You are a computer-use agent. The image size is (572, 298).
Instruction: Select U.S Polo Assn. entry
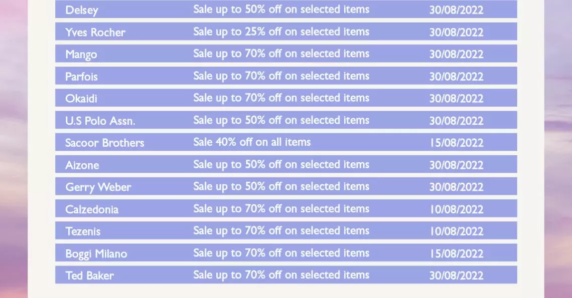coord(100,121)
